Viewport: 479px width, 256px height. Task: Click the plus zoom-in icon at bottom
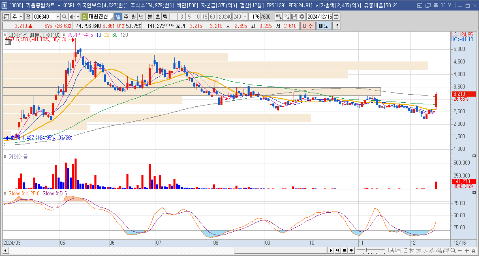[466, 250]
